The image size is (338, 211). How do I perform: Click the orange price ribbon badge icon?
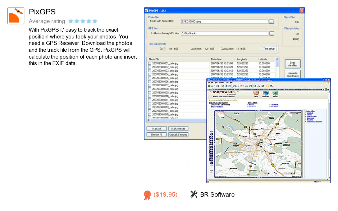[147, 195]
